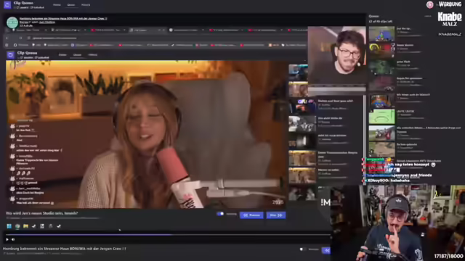Screen dimensions: 465x261
Task: Open the underlined Hamburg Streamer Haus clip title
Action: [63, 18]
